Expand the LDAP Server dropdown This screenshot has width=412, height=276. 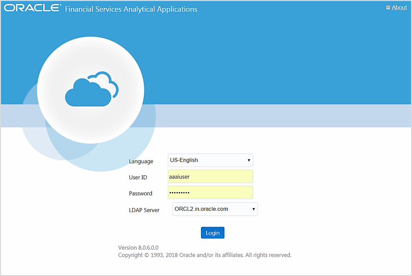215,209
